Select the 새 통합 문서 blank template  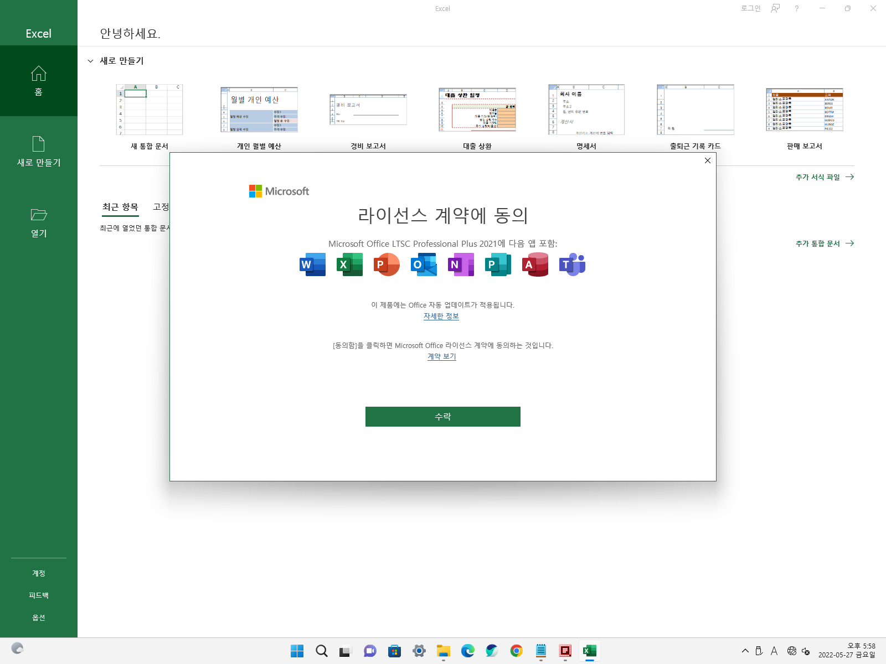click(x=150, y=117)
